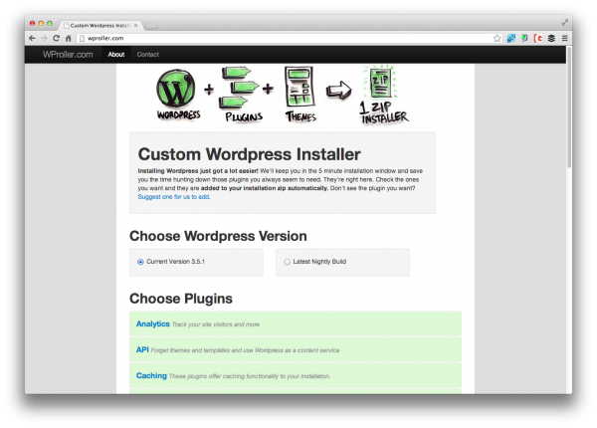This screenshot has height=428, width=597.
Task: Select the Custom Wordpress Installer browser tab
Action: tap(100, 26)
